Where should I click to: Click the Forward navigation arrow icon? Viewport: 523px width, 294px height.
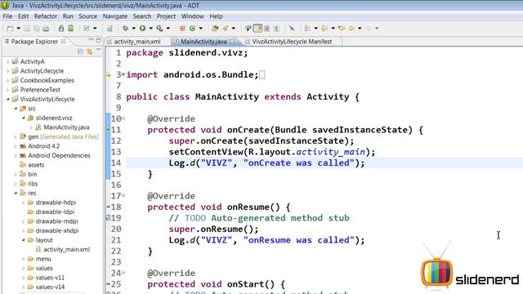point(369,29)
